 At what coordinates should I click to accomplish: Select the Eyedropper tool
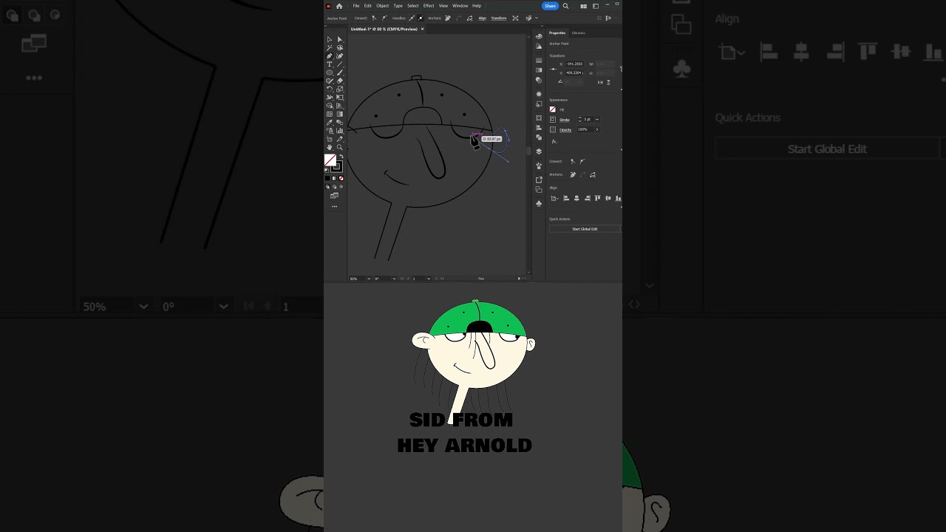point(330,122)
